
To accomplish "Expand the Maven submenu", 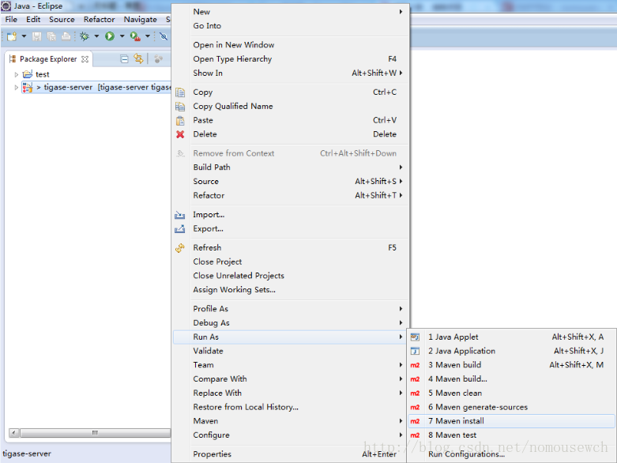I will [291, 421].
